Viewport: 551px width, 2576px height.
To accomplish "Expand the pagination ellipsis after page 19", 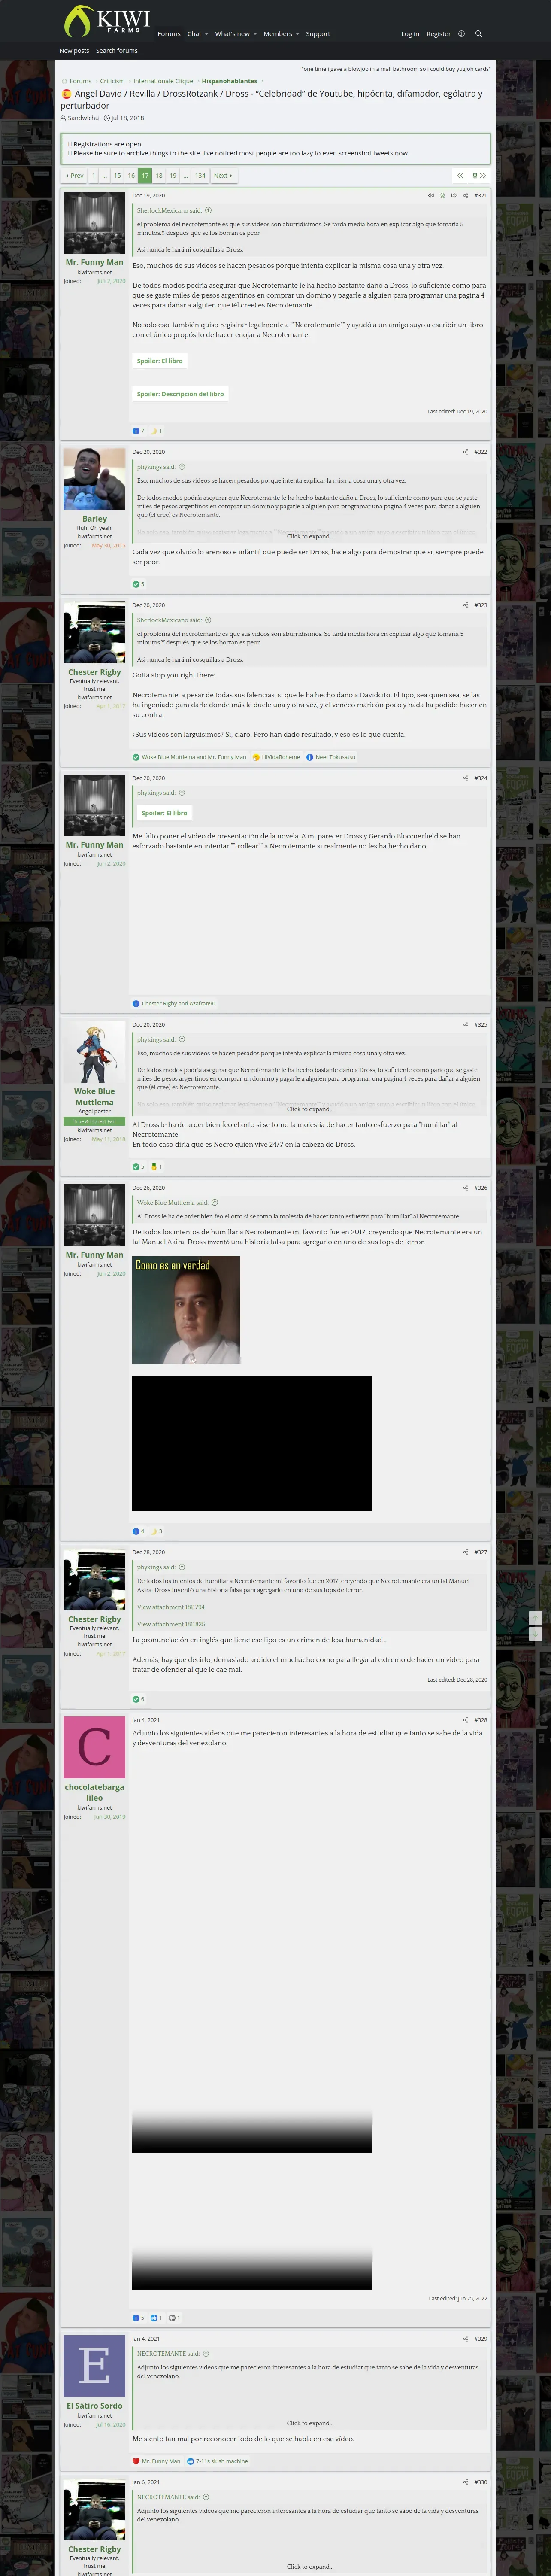I will [185, 175].
